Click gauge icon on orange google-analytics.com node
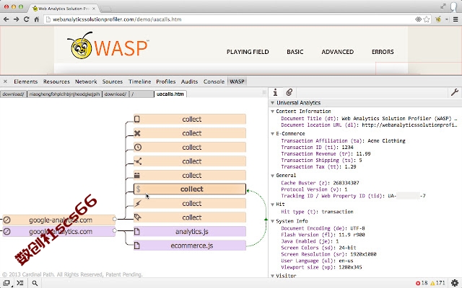Viewport: 462px width, 288px height. point(6,220)
